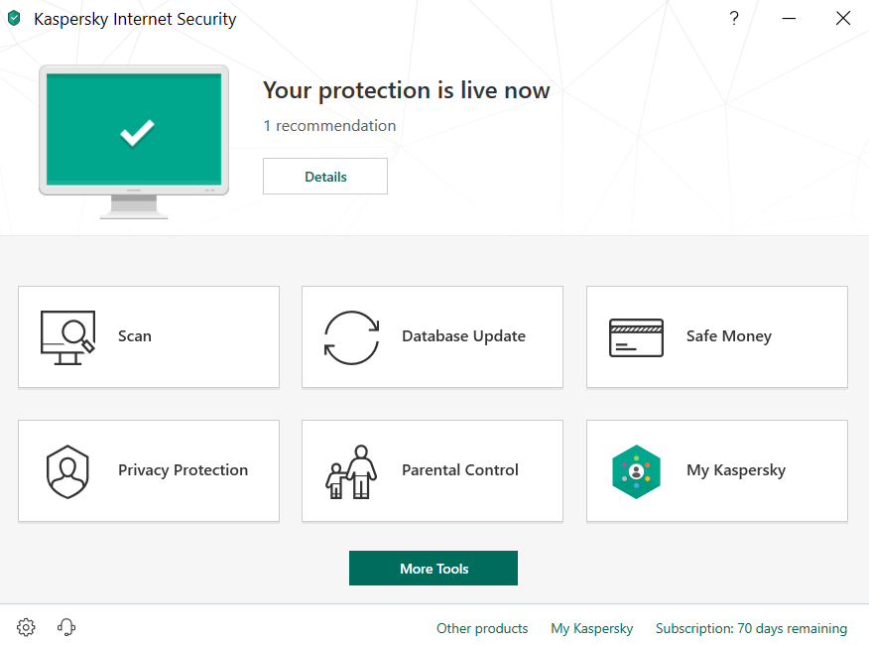Click Subscription: 70 days remaining link
This screenshot has height=645, width=869.
751,628
